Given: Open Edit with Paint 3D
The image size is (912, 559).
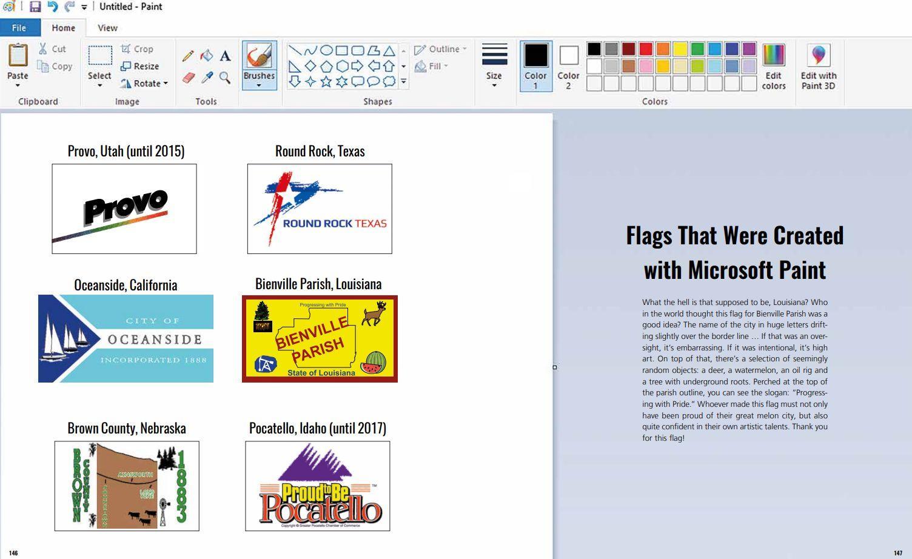Looking at the screenshot, I should (818, 67).
